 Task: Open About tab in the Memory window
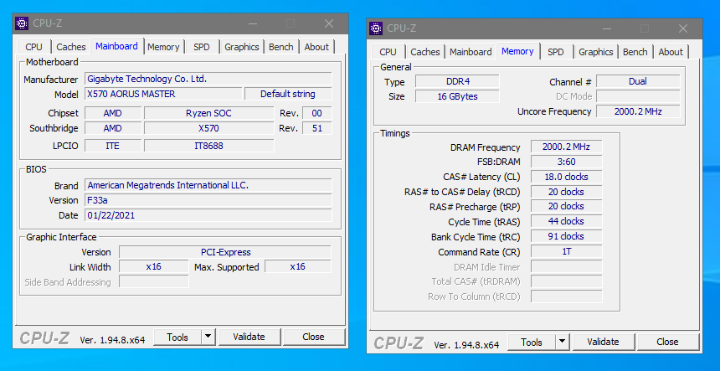[671, 52]
